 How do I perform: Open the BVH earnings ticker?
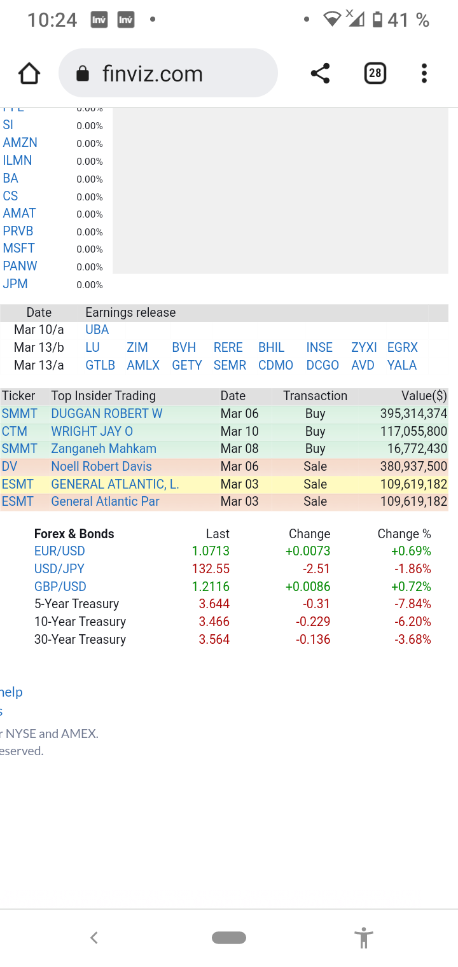(x=184, y=348)
